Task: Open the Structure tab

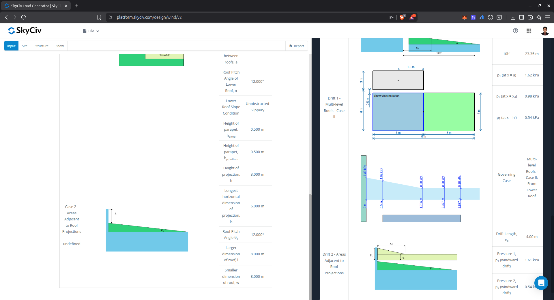Action: [x=42, y=46]
